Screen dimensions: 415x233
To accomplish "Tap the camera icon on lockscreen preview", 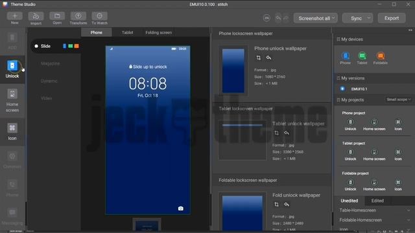I will pos(180,208).
